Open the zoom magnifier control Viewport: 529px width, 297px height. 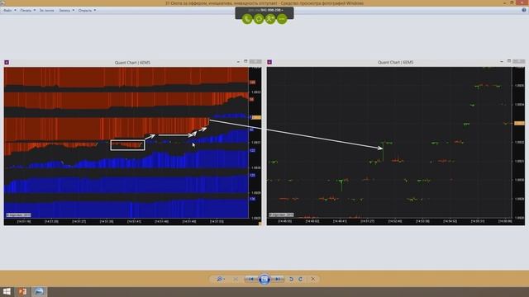tap(221, 279)
